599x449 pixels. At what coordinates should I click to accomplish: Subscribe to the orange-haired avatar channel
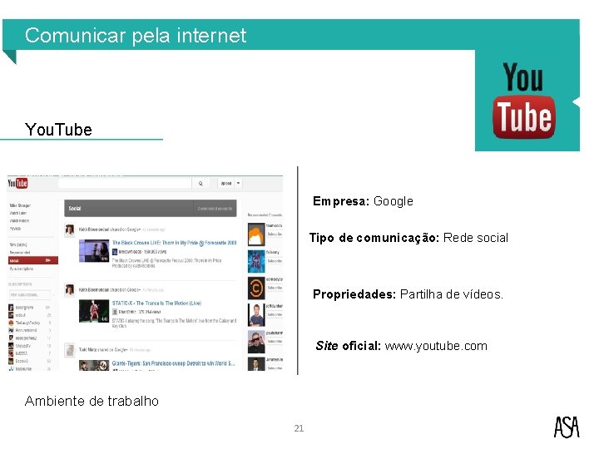[275, 234]
